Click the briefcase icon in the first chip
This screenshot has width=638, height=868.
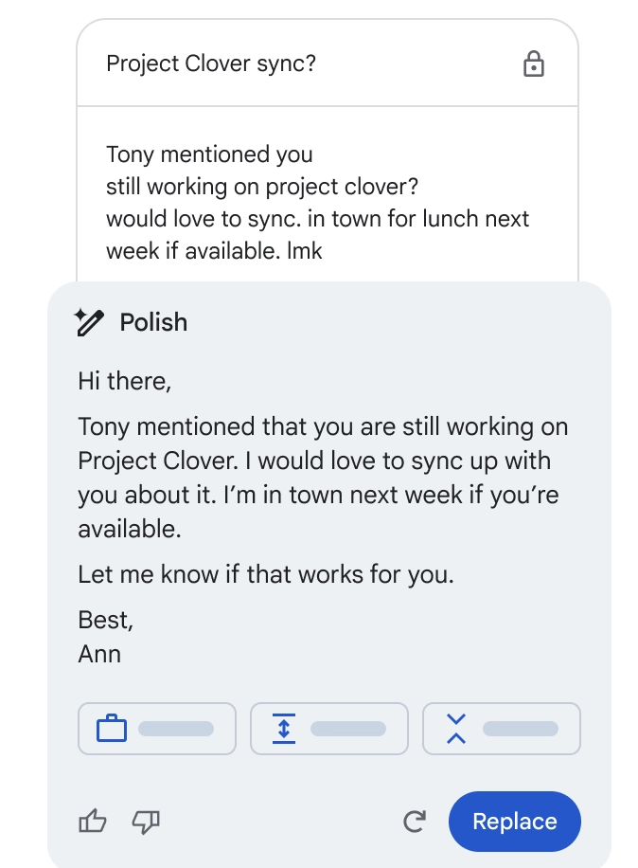click(112, 729)
